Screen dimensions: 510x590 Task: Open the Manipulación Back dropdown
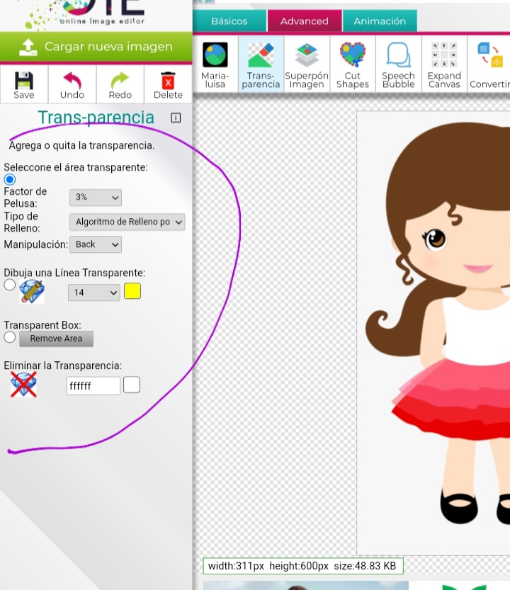pyautogui.click(x=96, y=244)
